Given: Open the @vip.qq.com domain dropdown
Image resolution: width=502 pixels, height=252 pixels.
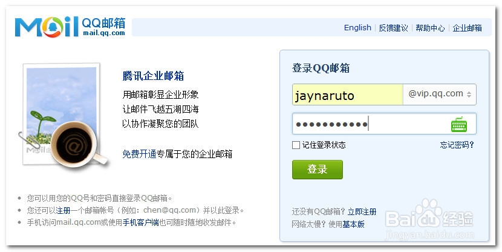Looking at the screenshot, I should click(x=440, y=94).
